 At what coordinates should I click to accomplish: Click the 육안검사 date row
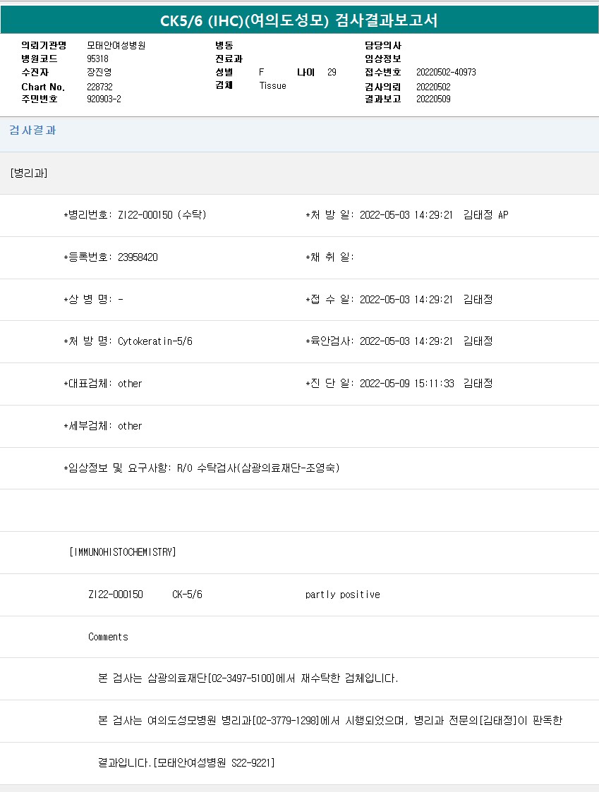(399, 341)
